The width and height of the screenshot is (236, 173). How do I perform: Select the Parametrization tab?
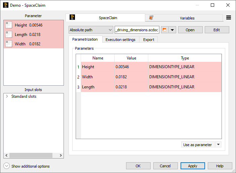pyautogui.click(x=85, y=39)
